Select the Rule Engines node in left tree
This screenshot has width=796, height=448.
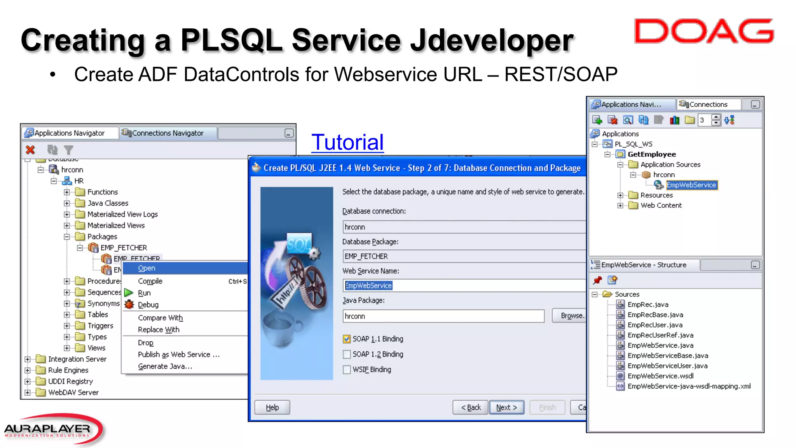tap(68, 370)
